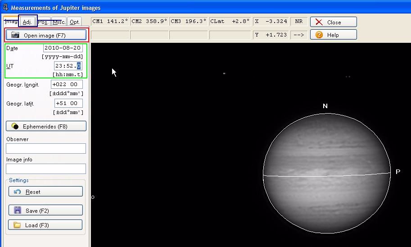Click the app icon in title bar

(5, 7)
